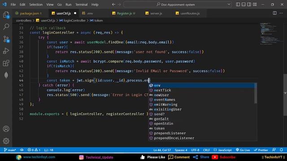Screen dimensions: 287x161
Task: Click the feedback person icon in status bar
Action: [274, 150]
